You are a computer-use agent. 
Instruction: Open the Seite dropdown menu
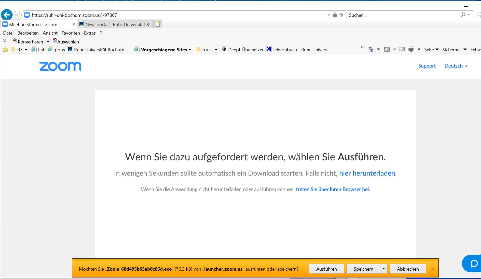tap(431, 50)
